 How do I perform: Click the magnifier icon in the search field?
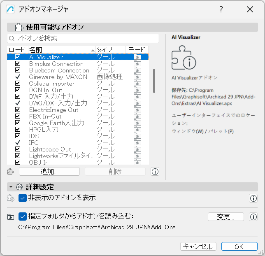coord(12,39)
